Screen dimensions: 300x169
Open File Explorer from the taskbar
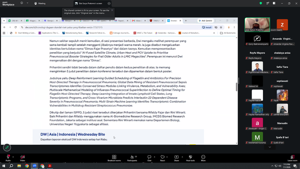[x=19, y=166]
